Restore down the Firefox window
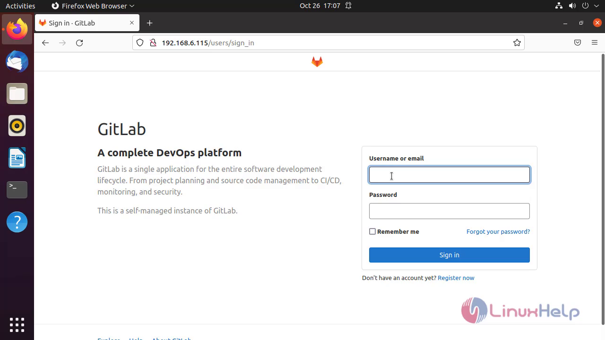Image resolution: width=605 pixels, height=340 pixels. pos(581,23)
